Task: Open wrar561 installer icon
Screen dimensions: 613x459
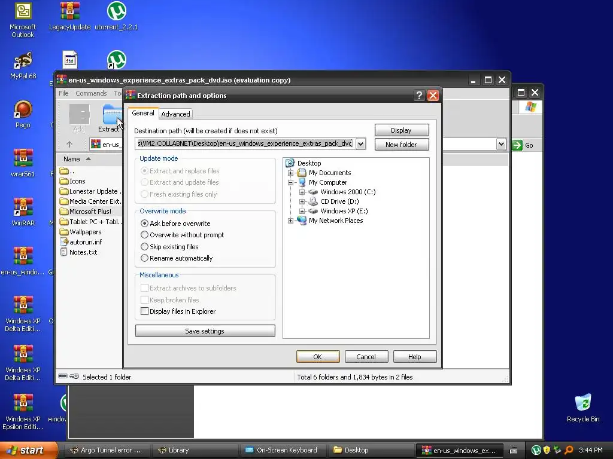Action: (x=23, y=163)
